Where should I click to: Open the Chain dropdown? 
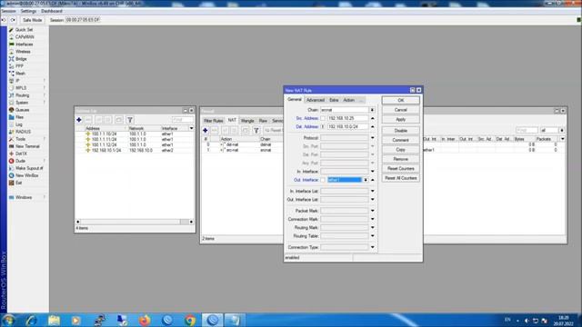click(372, 110)
